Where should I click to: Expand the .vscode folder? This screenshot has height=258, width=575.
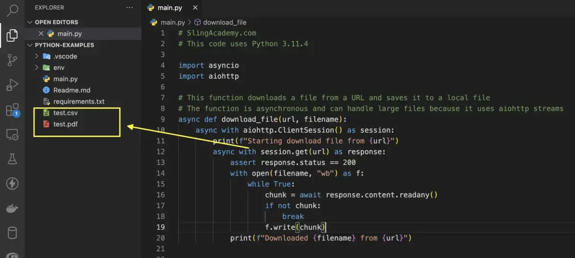point(65,56)
